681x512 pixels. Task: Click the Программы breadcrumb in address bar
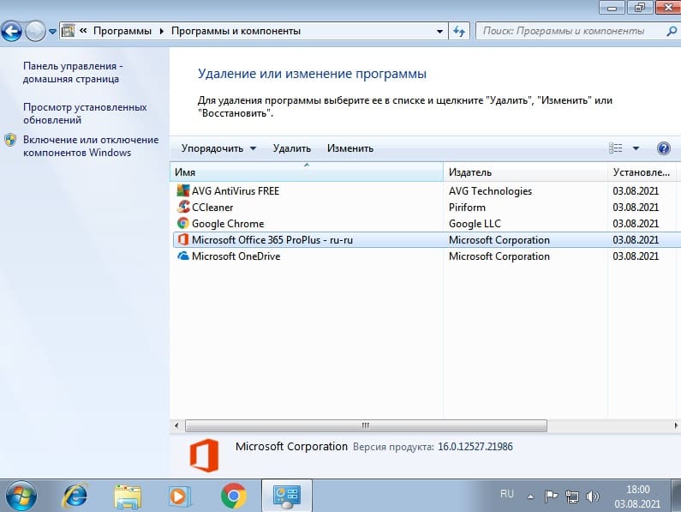coord(122,31)
